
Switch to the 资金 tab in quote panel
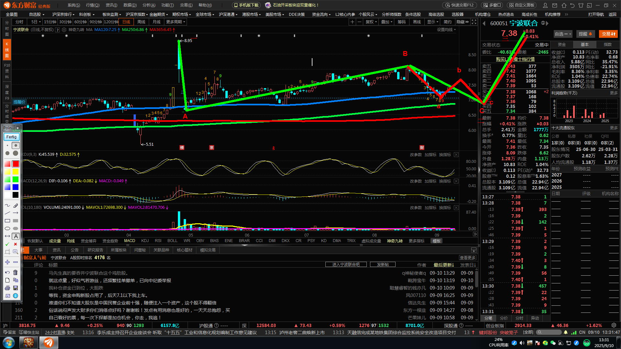[x=562, y=44]
